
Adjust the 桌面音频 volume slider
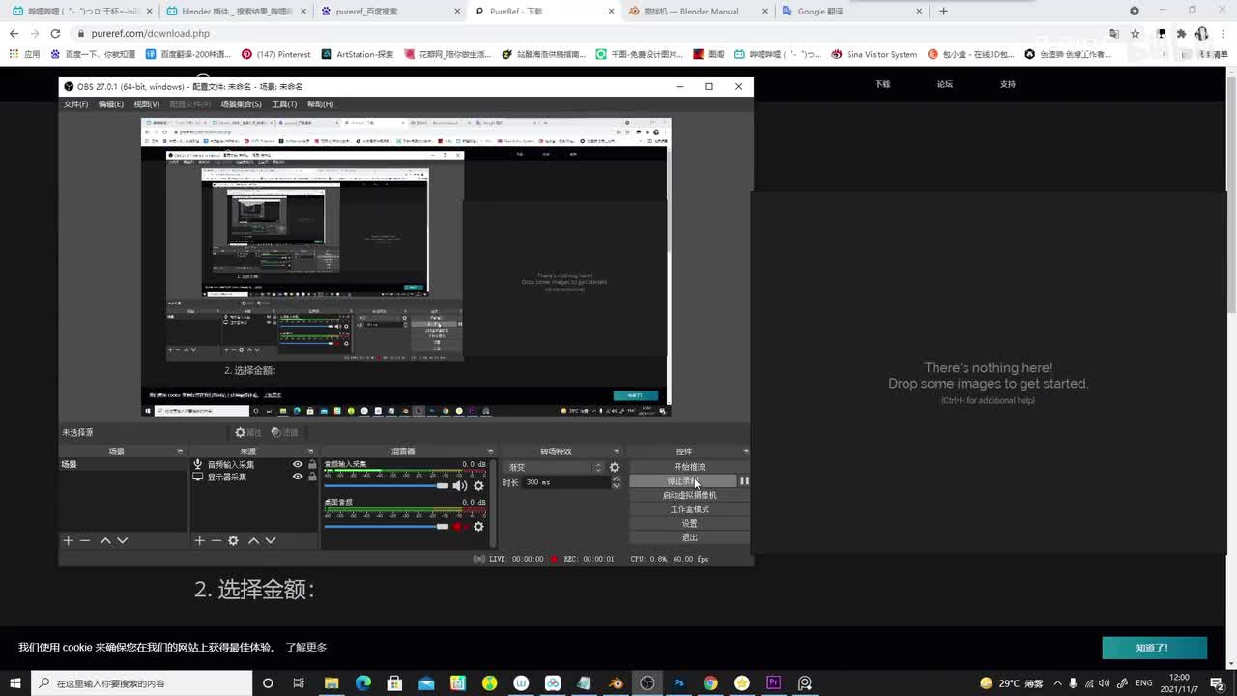tap(387, 527)
